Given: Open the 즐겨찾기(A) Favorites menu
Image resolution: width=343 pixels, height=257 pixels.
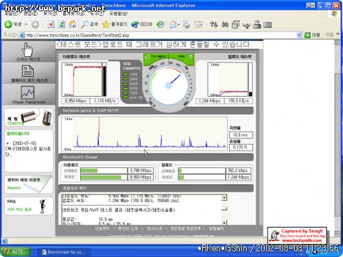Looking at the screenshot, I should pyautogui.click(x=73, y=14).
